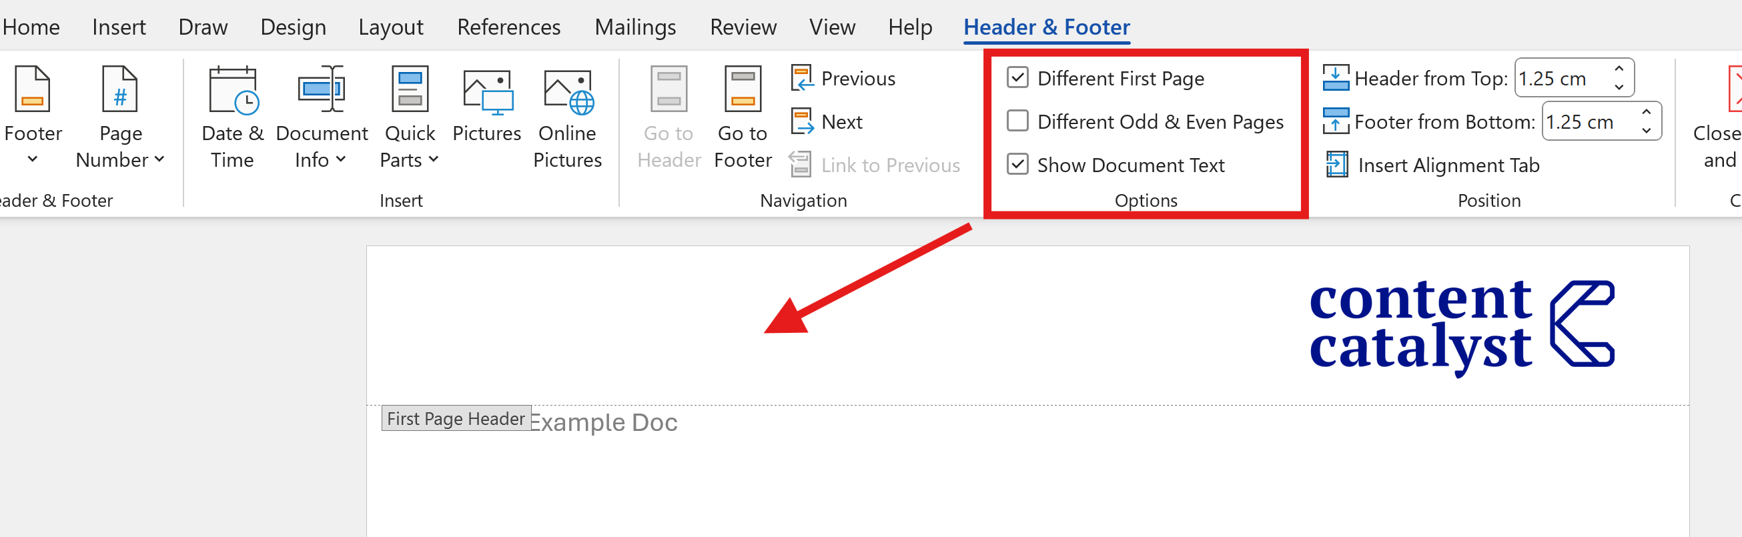Click the Next button label
The image size is (1742, 537).
(842, 121)
